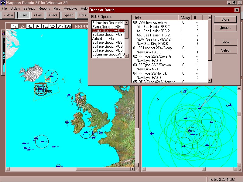Viewport: 243px width, 182px height.
Task: Switch map zoom to 8x
Action: [37, 26]
